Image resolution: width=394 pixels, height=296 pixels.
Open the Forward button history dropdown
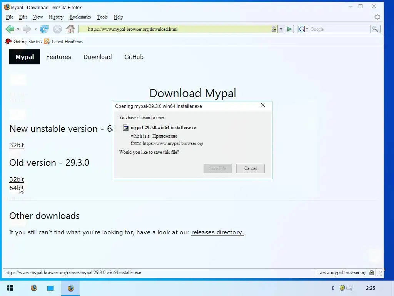[35, 29]
